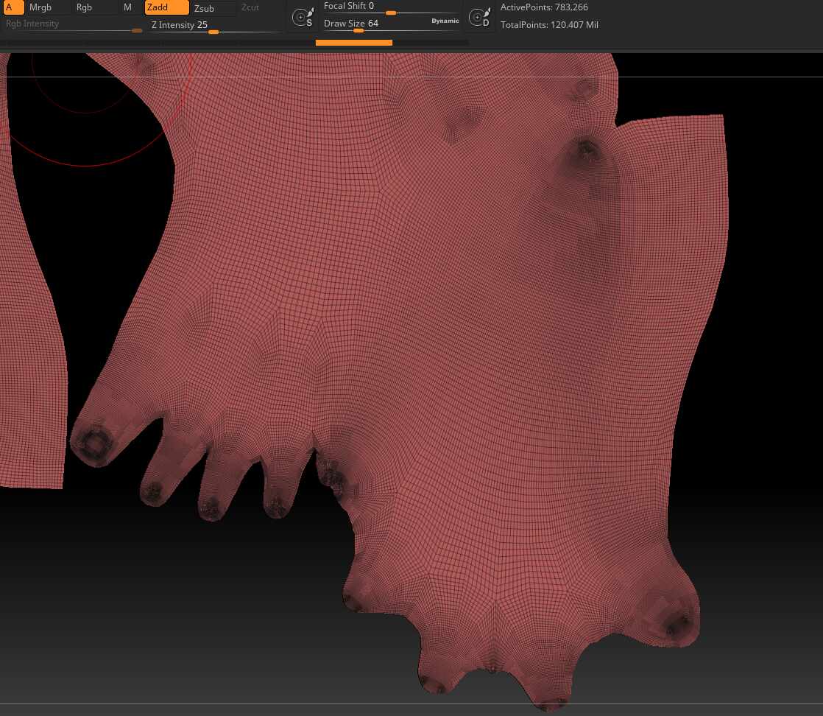This screenshot has height=716, width=823.
Task: Switch on the M material mode
Action: (127, 7)
